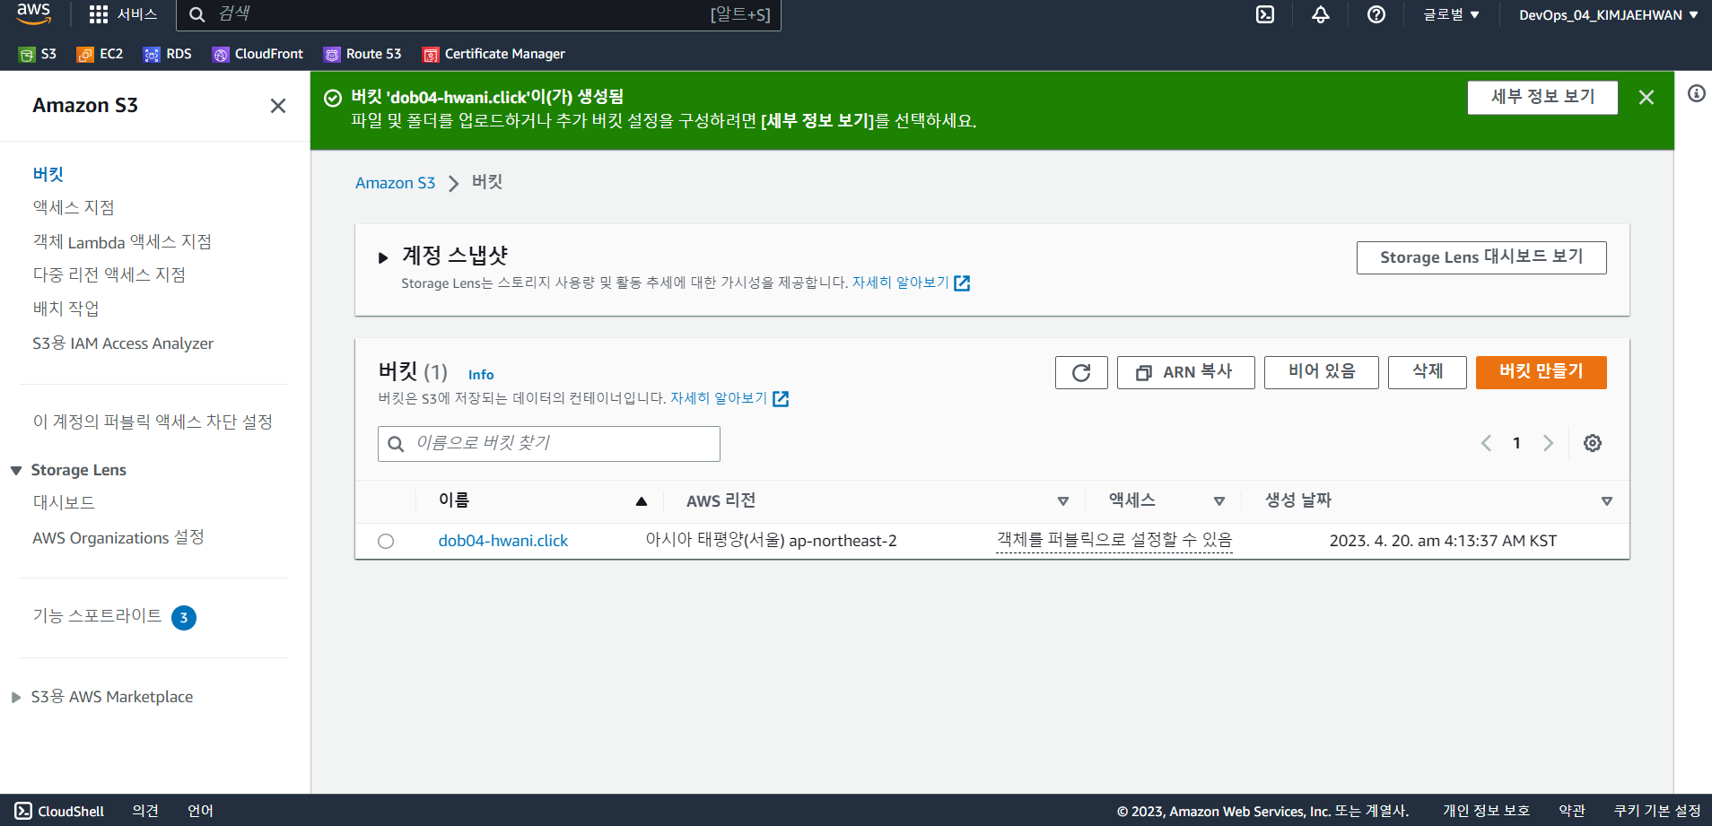Open S3용 IAM Access Analyzer

[123, 343]
